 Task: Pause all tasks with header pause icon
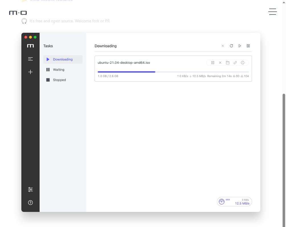point(248,46)
